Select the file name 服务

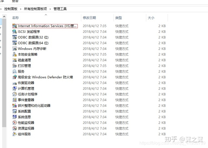coord(21,72)
